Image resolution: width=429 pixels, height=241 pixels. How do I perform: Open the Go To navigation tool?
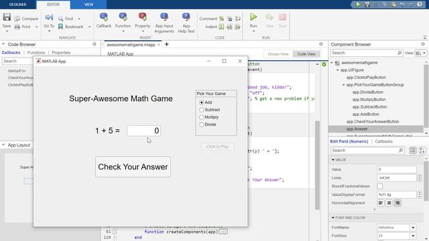click(49, 17)
